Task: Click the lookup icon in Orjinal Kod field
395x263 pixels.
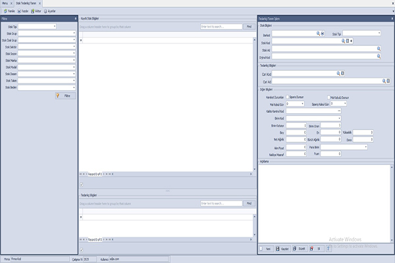Action: click(x=379, y=57)
